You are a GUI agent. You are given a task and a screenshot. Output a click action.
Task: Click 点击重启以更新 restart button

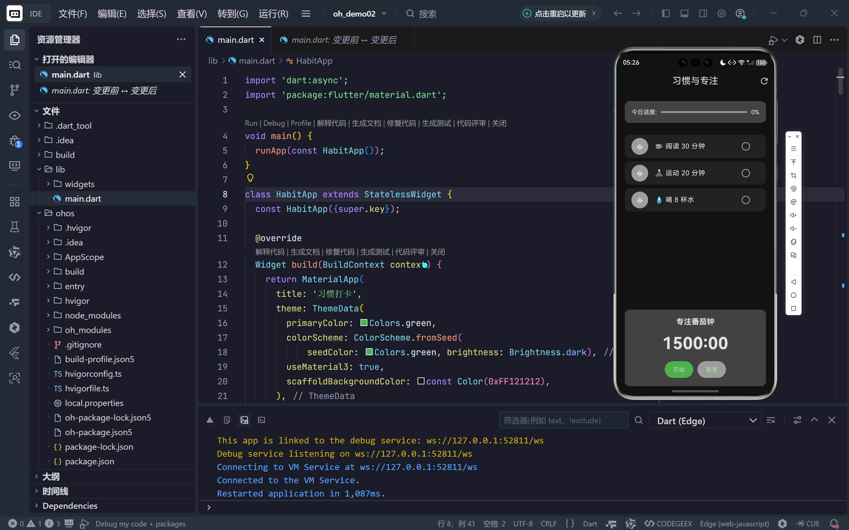(x=559, y=14)
